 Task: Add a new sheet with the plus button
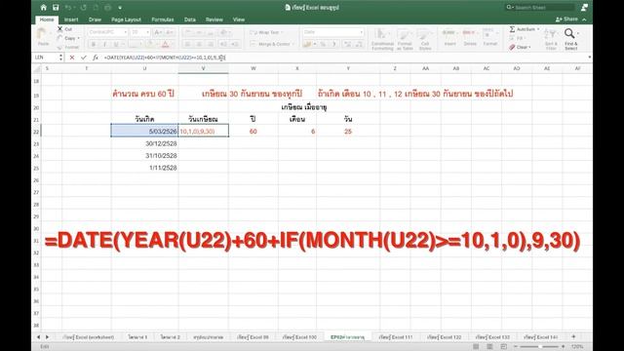[x=573, y=336]
